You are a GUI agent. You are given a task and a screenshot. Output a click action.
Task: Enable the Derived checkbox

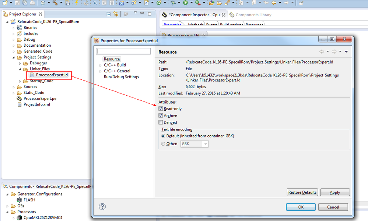pos(161,122)
